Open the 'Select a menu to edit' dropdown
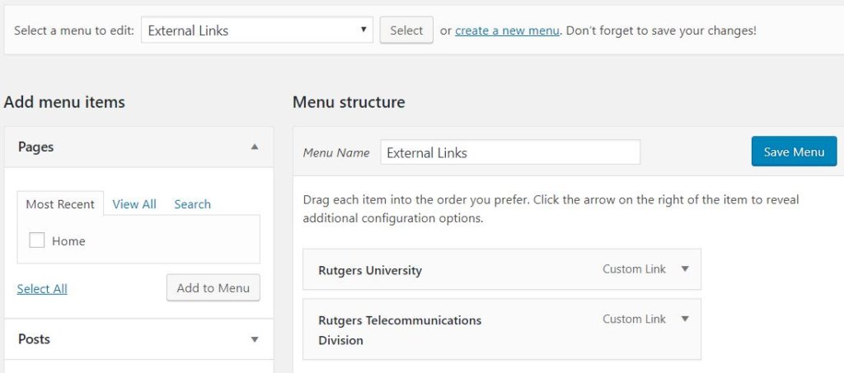844x373 pixels. [257, 30]
